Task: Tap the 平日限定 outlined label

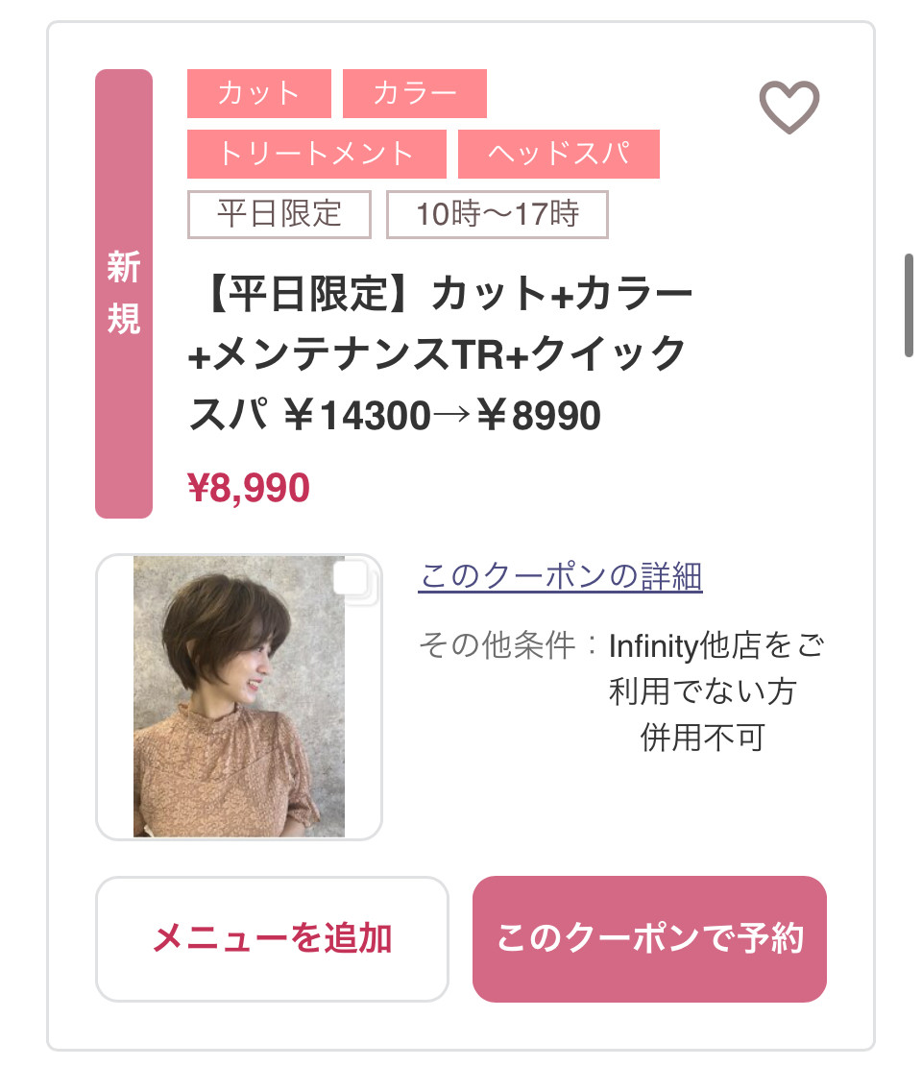Action: (279, 213)
